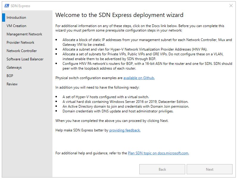237x179 pixels.
Task: Open the Plan SDN topic docs link
Action: click(158, 153)
